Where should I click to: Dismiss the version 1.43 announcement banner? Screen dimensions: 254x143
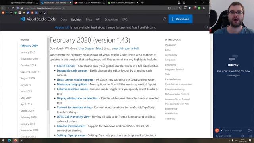pos(206,27)
